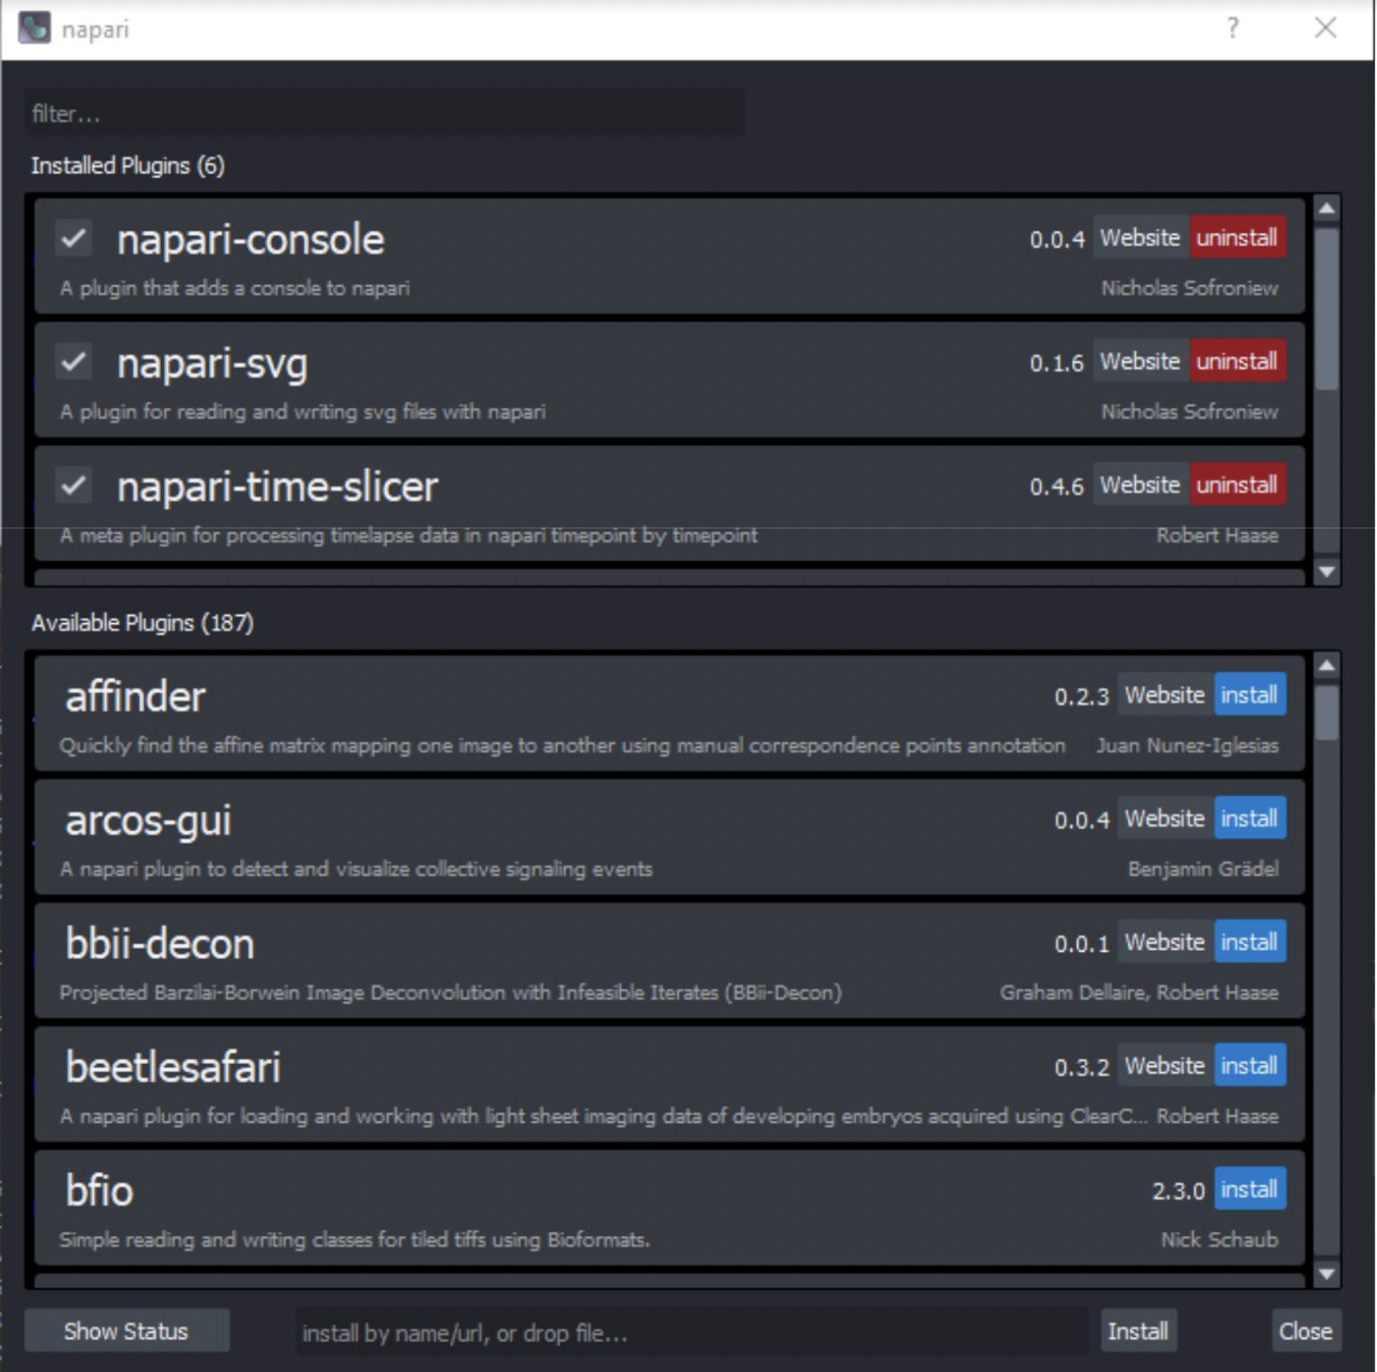Click version 2.3.0 of bfio

pos(1179,1191)
